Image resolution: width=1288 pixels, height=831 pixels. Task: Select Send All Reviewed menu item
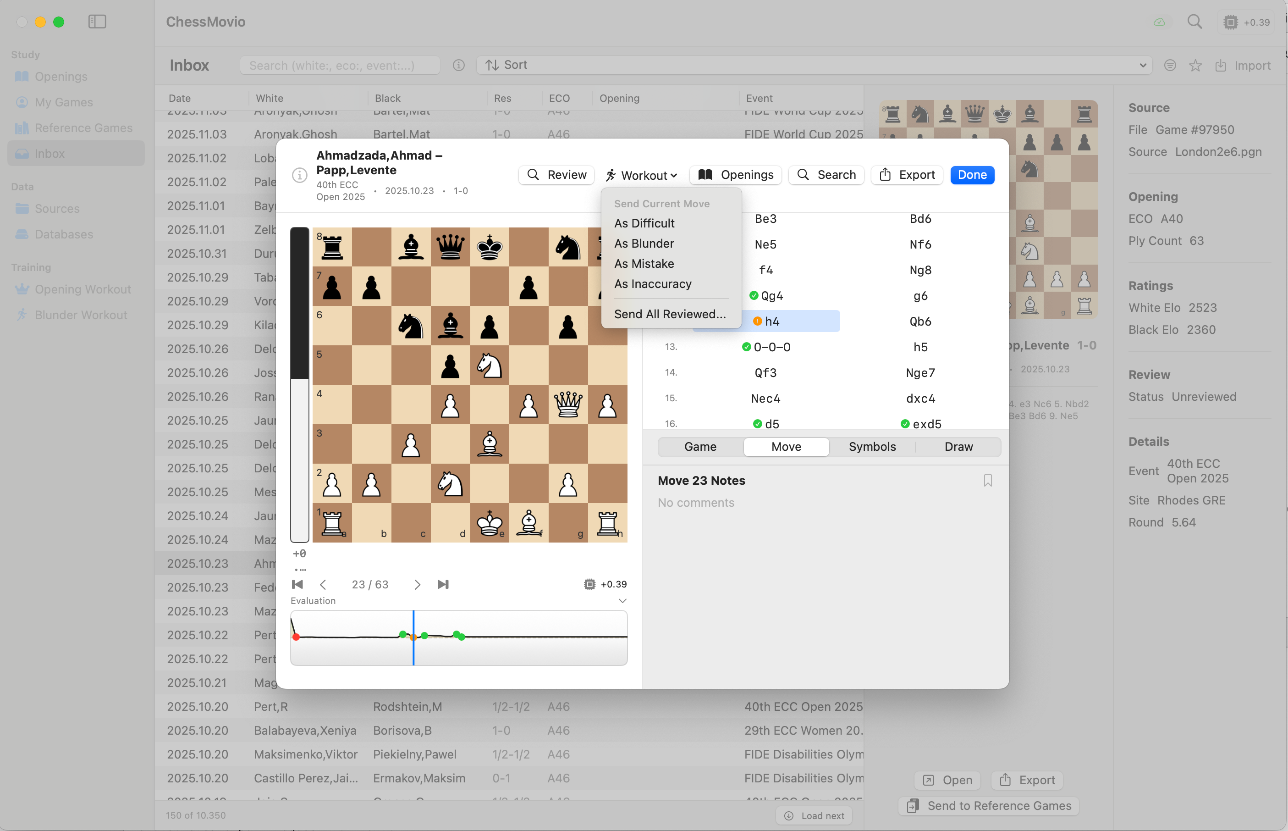point(669,314)
